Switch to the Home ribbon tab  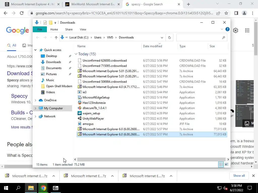pyautogui.click(x=54, y=29)
